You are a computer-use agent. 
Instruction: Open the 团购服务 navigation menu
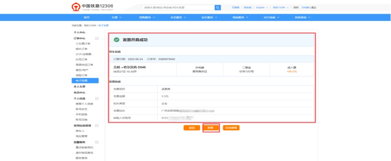click(x=147, y=17)
